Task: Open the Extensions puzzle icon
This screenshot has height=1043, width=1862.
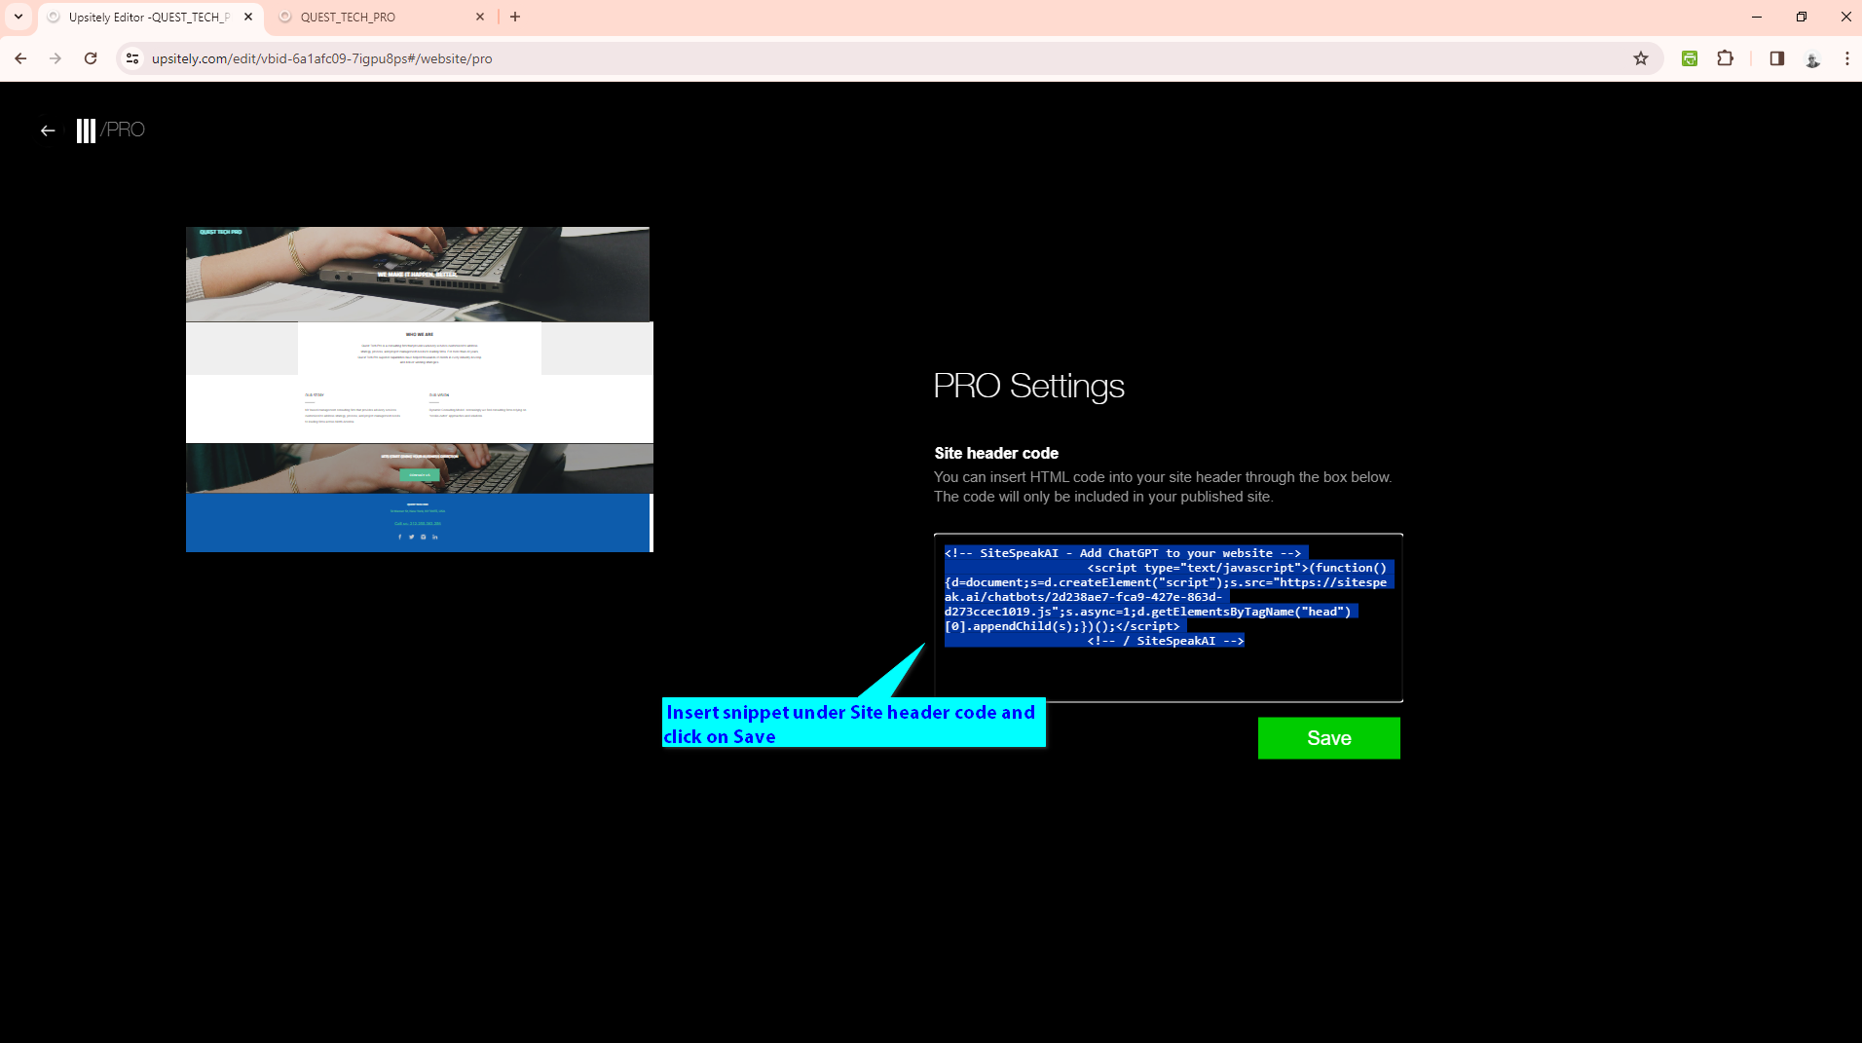Action: pyautogui.click(x=1725, y=58)
